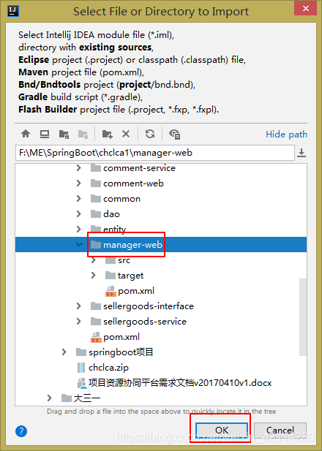Select the comment-service folder row
The height and width of the screenshot is (451, 322).
161,168
